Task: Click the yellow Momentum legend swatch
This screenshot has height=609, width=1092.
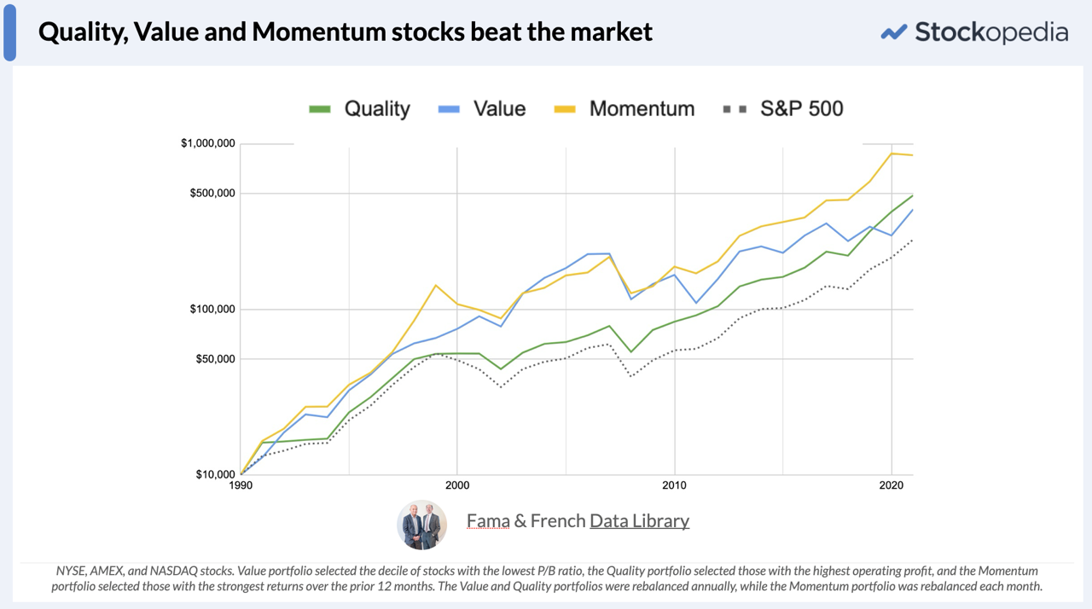Action: tap(565, 109)
